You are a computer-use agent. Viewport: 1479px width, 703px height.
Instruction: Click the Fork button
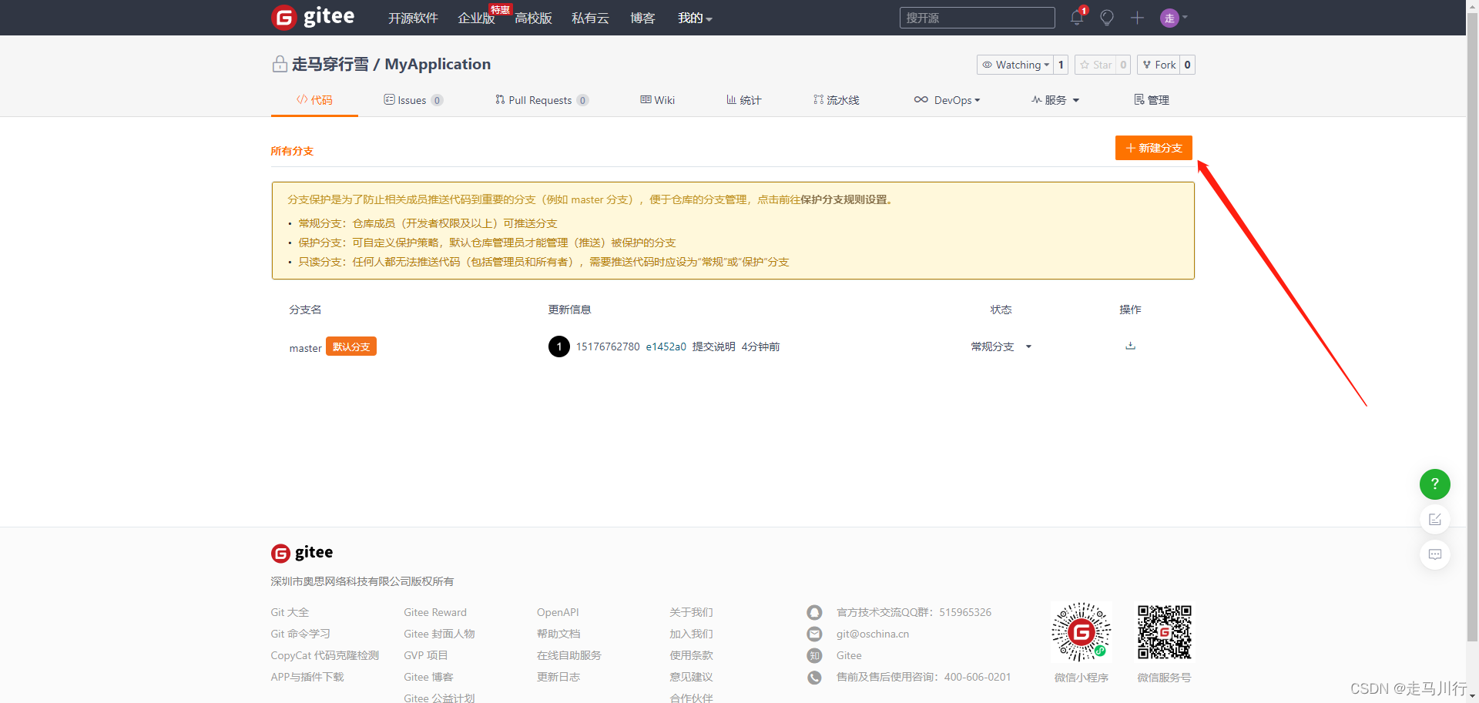coord(1159,65)
